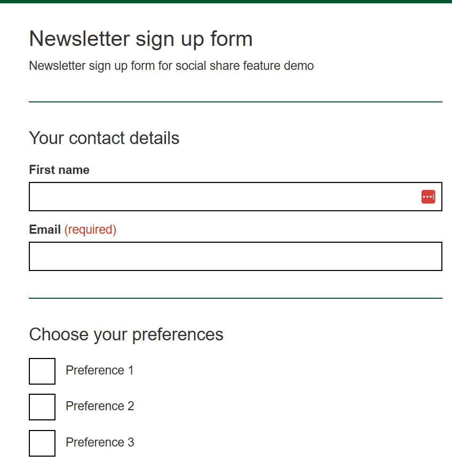Viewport: 452px width, 462px height.
Task: Click the required Email field
Action: pyautogui.click(x=235, y=256)
